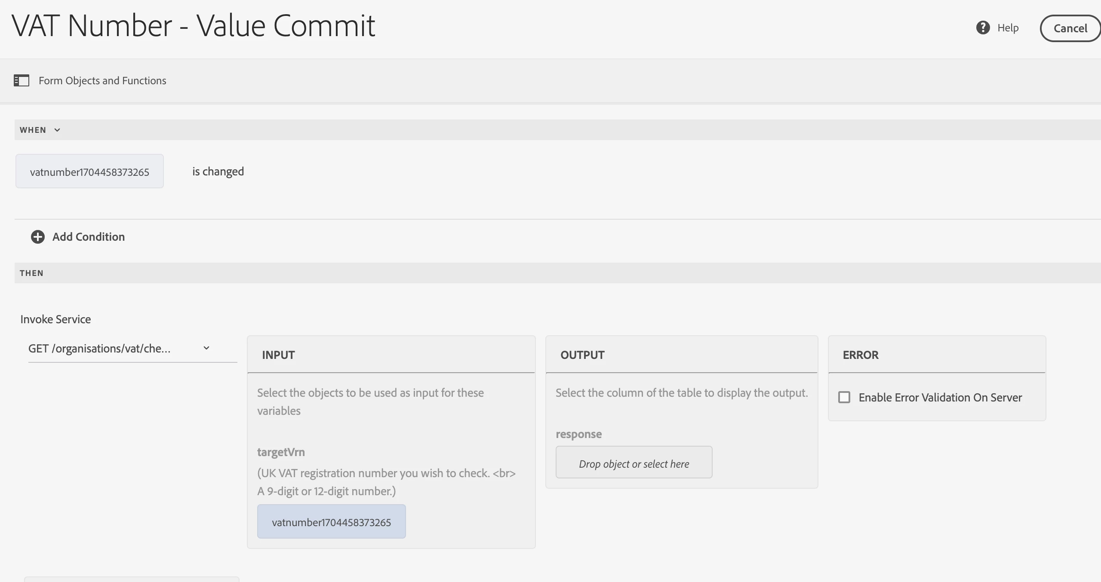1101x582 pixels.
Task: Click the INPUT panel header
Action: 278,355
